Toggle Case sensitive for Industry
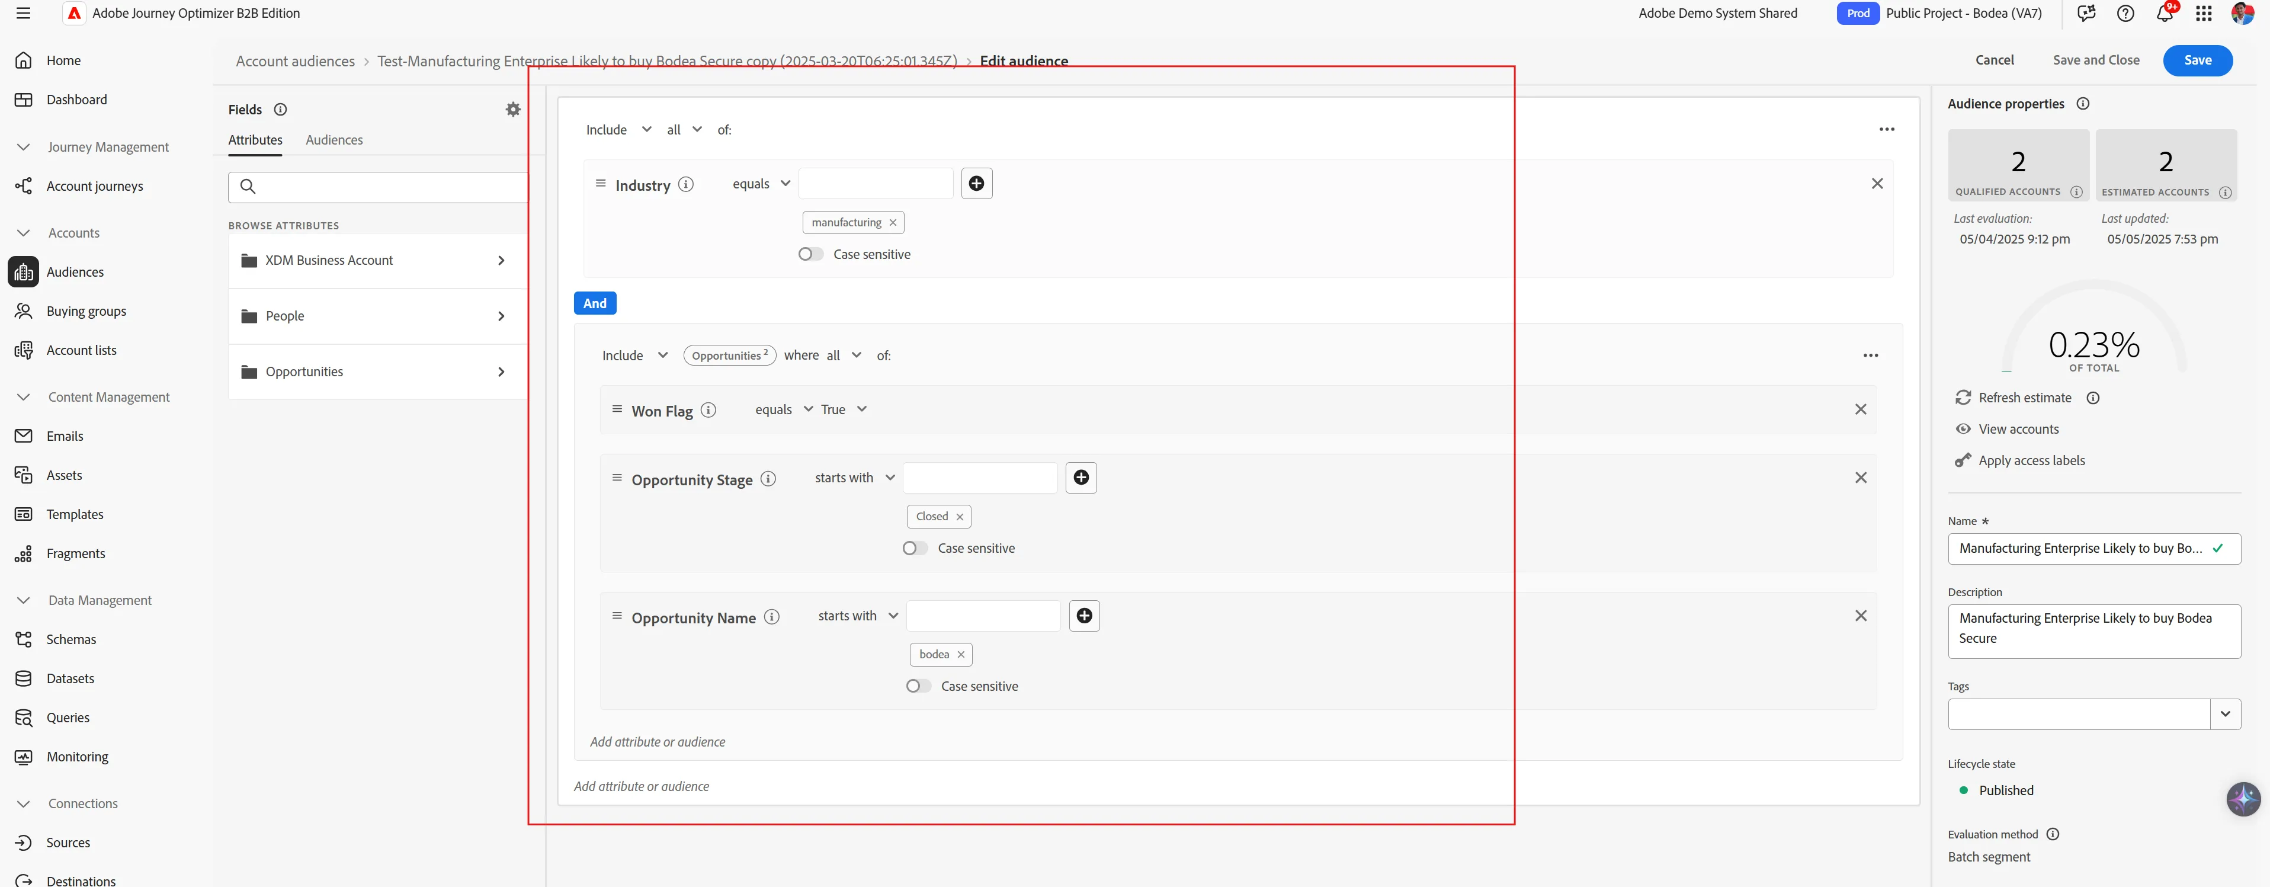 click(x=810, y=254)
